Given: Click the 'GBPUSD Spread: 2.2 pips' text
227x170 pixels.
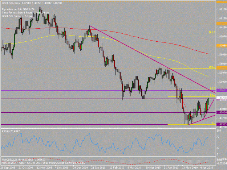Looking at the screenshot, I should [17, 16].
